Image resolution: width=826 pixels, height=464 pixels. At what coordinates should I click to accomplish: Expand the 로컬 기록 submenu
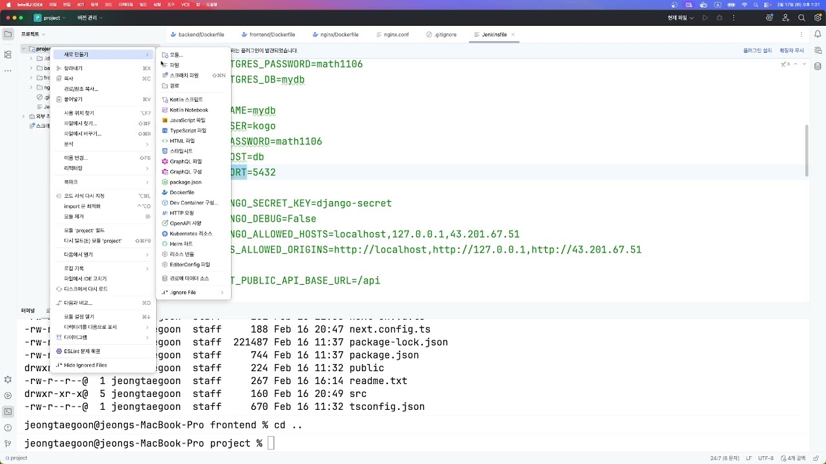103,268
